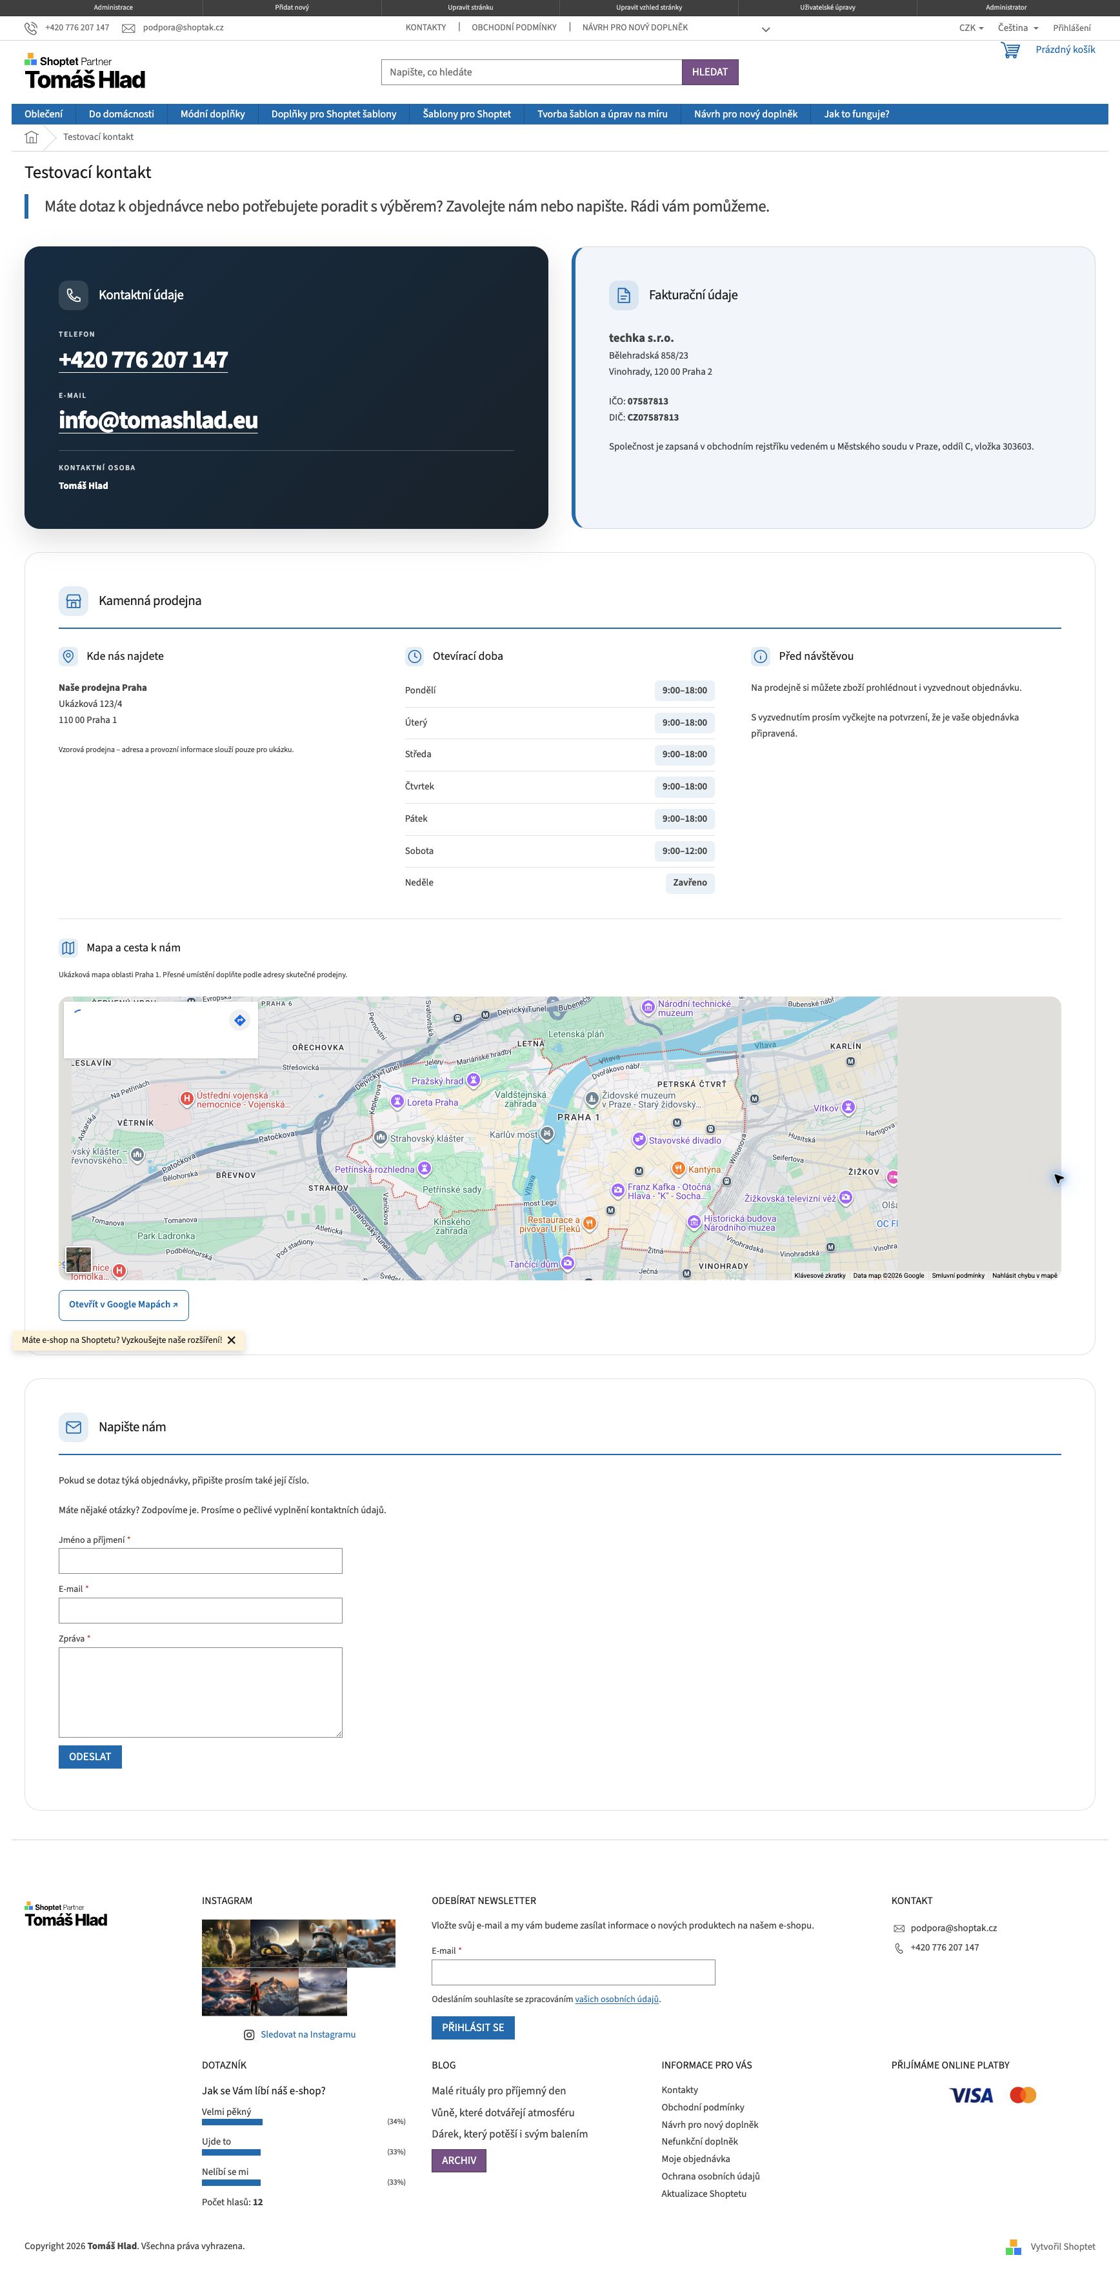Click the Mastercard payment logo
Screen dimensions: 1120x2273
click(x=1023, y=2095)
